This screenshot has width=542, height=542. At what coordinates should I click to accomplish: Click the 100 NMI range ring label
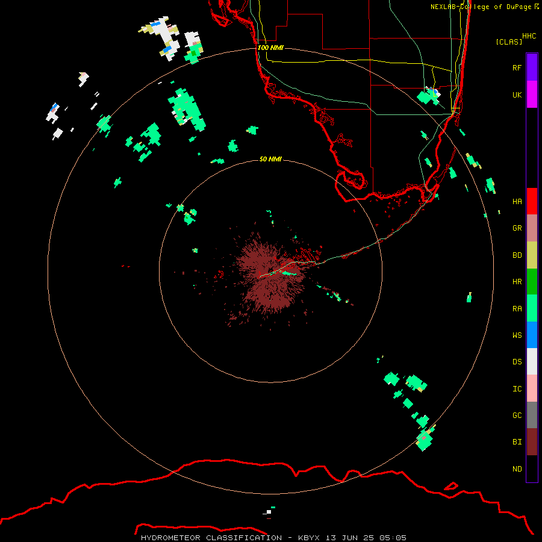270,48
